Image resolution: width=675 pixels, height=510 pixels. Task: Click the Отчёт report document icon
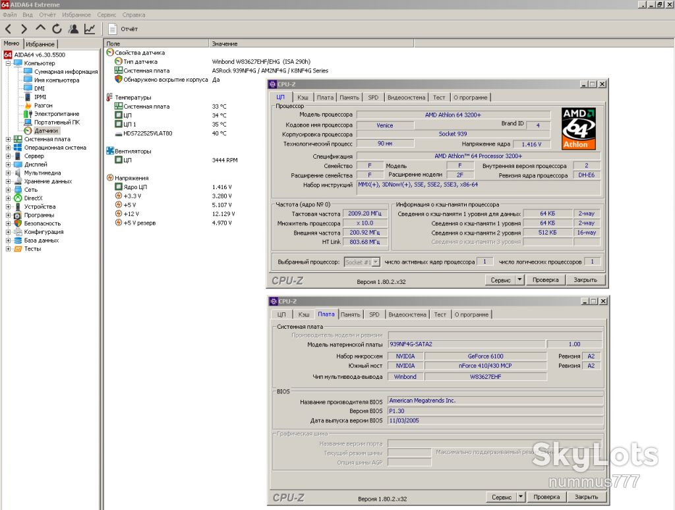click(113, 29)
